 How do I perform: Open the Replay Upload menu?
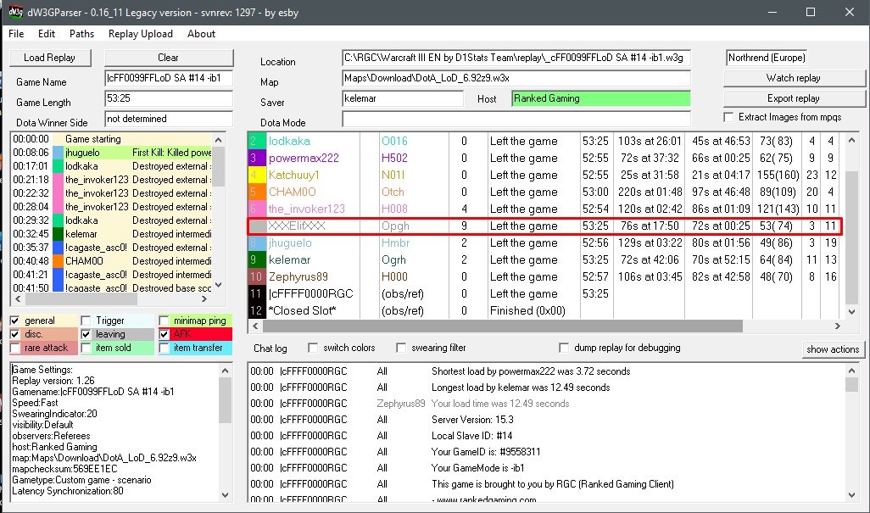click(141, 34)
